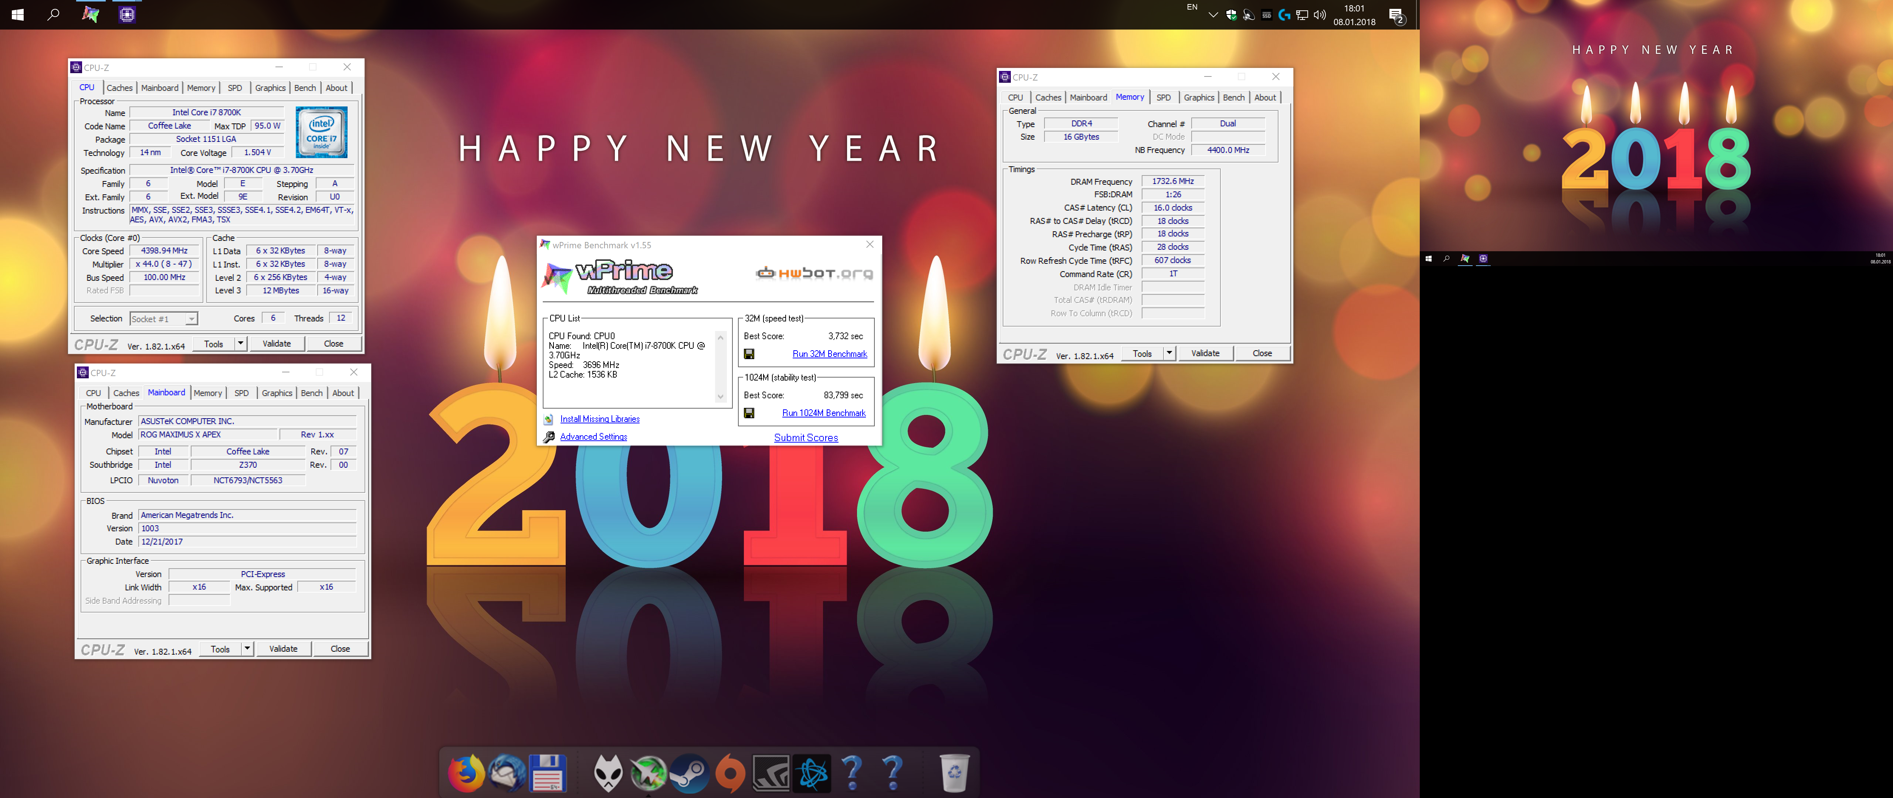Click Tools button in Memory window
Viewport: 1893px width, 798px height.
coord(1142,353)
